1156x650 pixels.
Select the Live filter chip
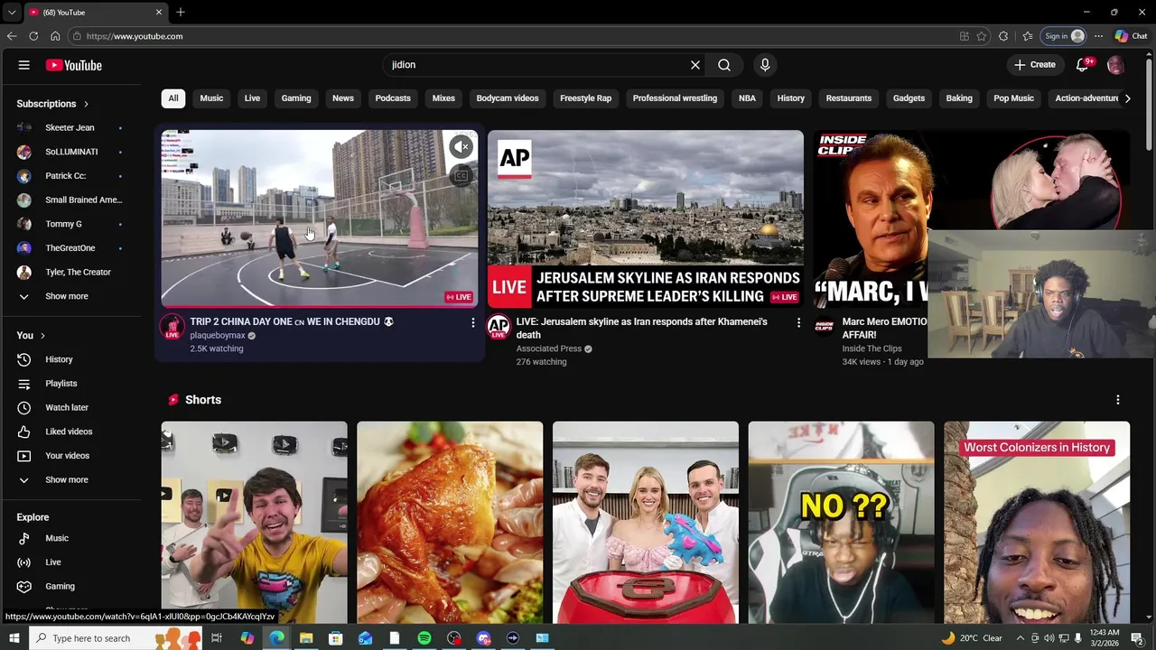tap(252, 98)
